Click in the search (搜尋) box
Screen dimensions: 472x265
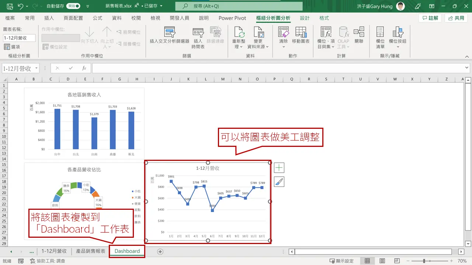239,6
